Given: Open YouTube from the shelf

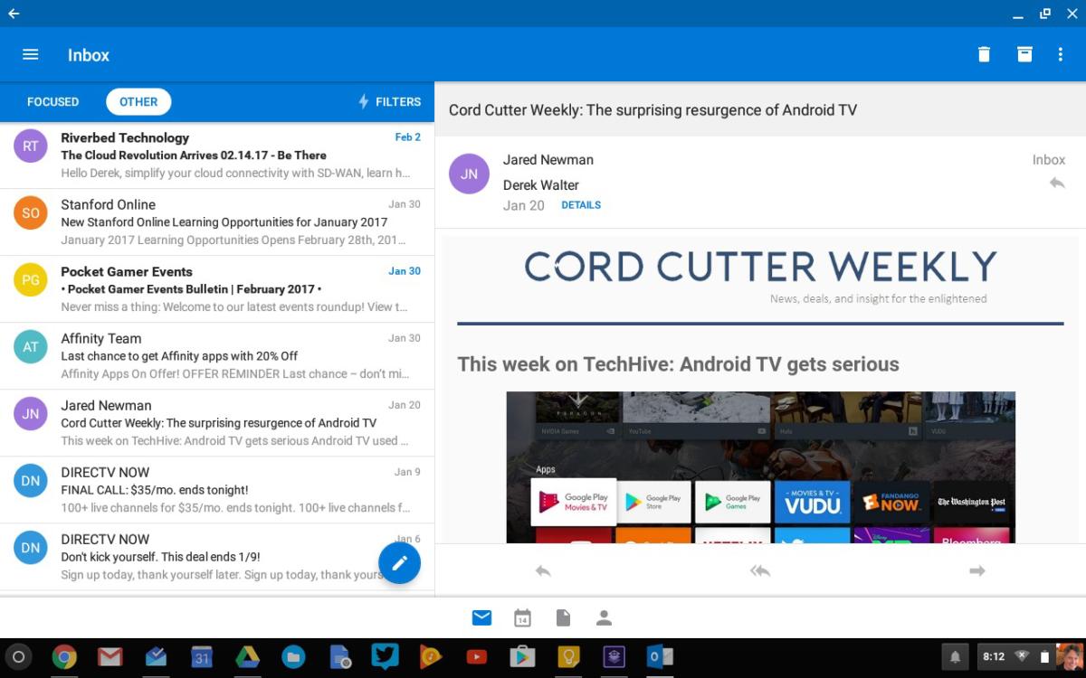Looking at the screenshot, I should pyautogui.click(x=476, y=657).
